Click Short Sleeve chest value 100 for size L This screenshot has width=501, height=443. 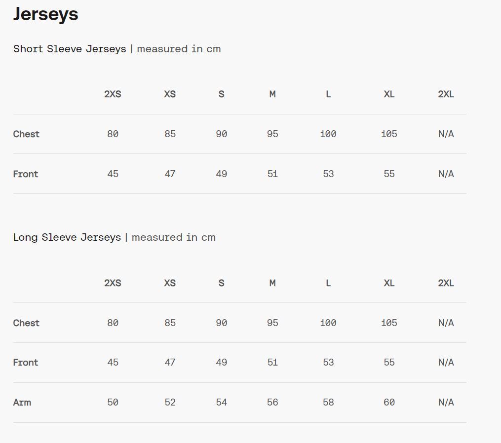coord(328,134)
